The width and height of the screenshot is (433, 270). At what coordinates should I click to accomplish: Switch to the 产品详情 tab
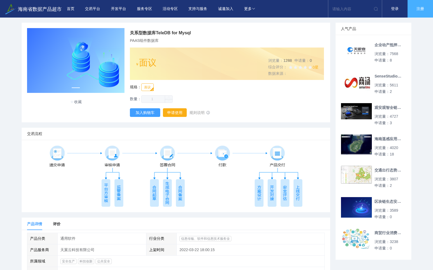(35, 224)
